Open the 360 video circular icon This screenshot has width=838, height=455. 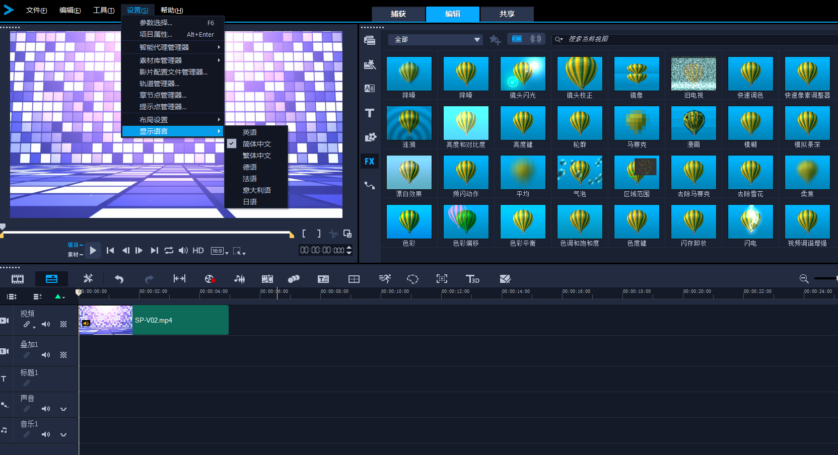coord(412,279)
